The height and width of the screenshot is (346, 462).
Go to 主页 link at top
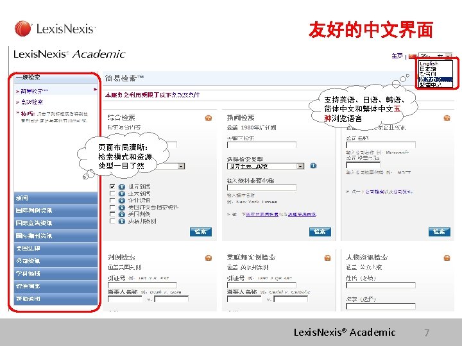point(397,56)
